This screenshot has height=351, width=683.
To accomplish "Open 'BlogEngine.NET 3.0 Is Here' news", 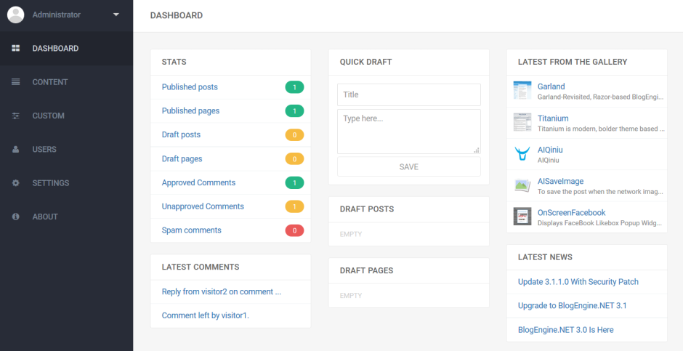I will [565, 330].
